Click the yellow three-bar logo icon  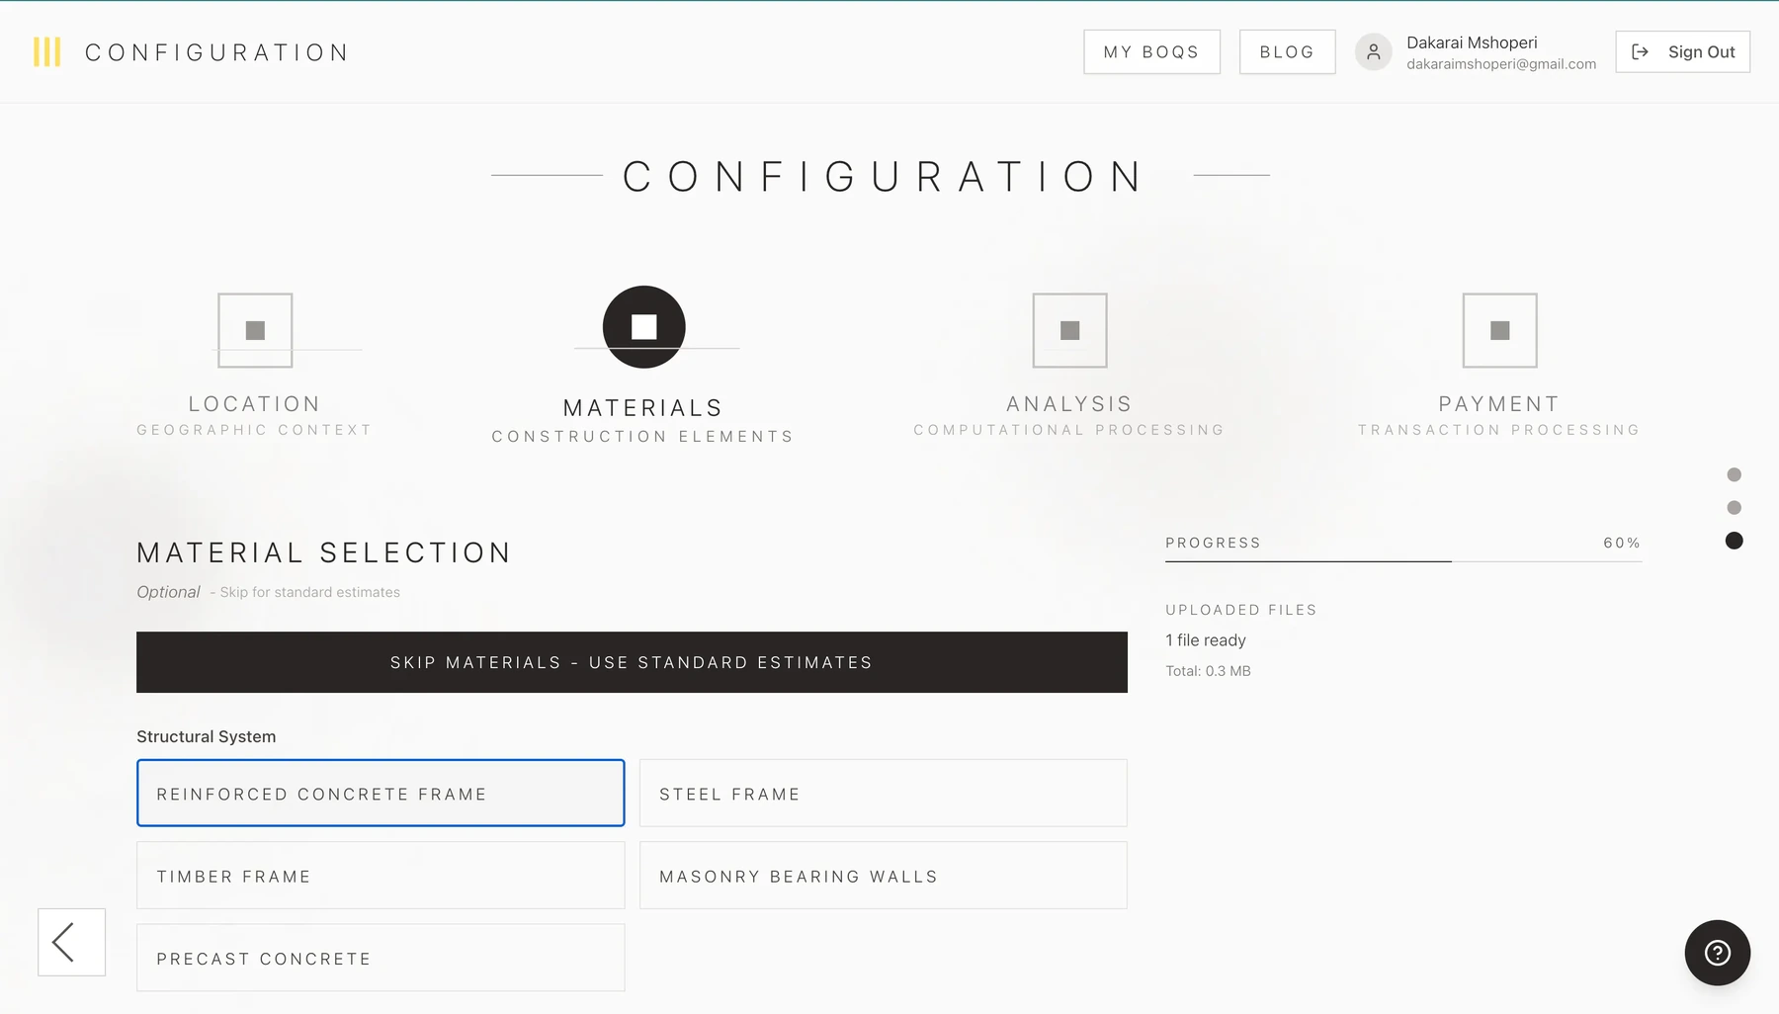[46, 52]
